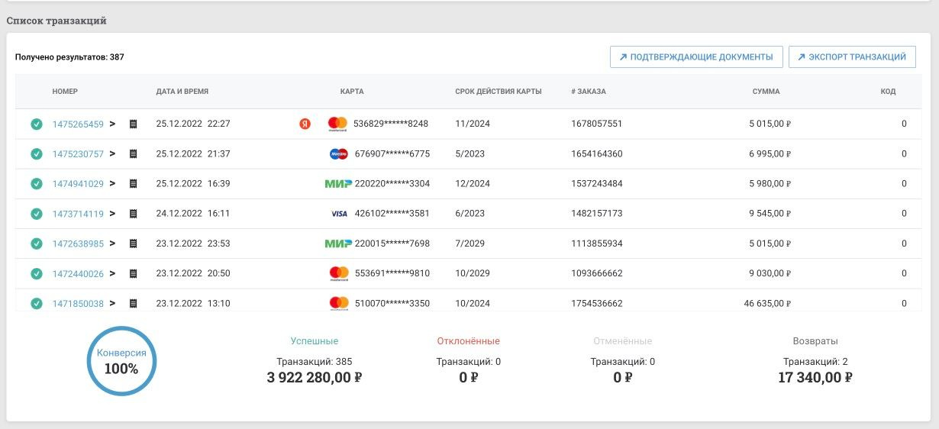The height and width of the screenshot is (429, 939).
Task: Open transaction number 1475265459 link
Action: pyautogui.click(x=78, y=124)
